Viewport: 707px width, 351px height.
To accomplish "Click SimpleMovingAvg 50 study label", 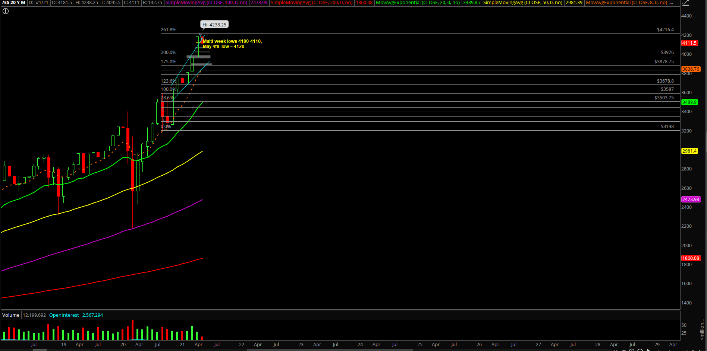I will coord(522,3).
